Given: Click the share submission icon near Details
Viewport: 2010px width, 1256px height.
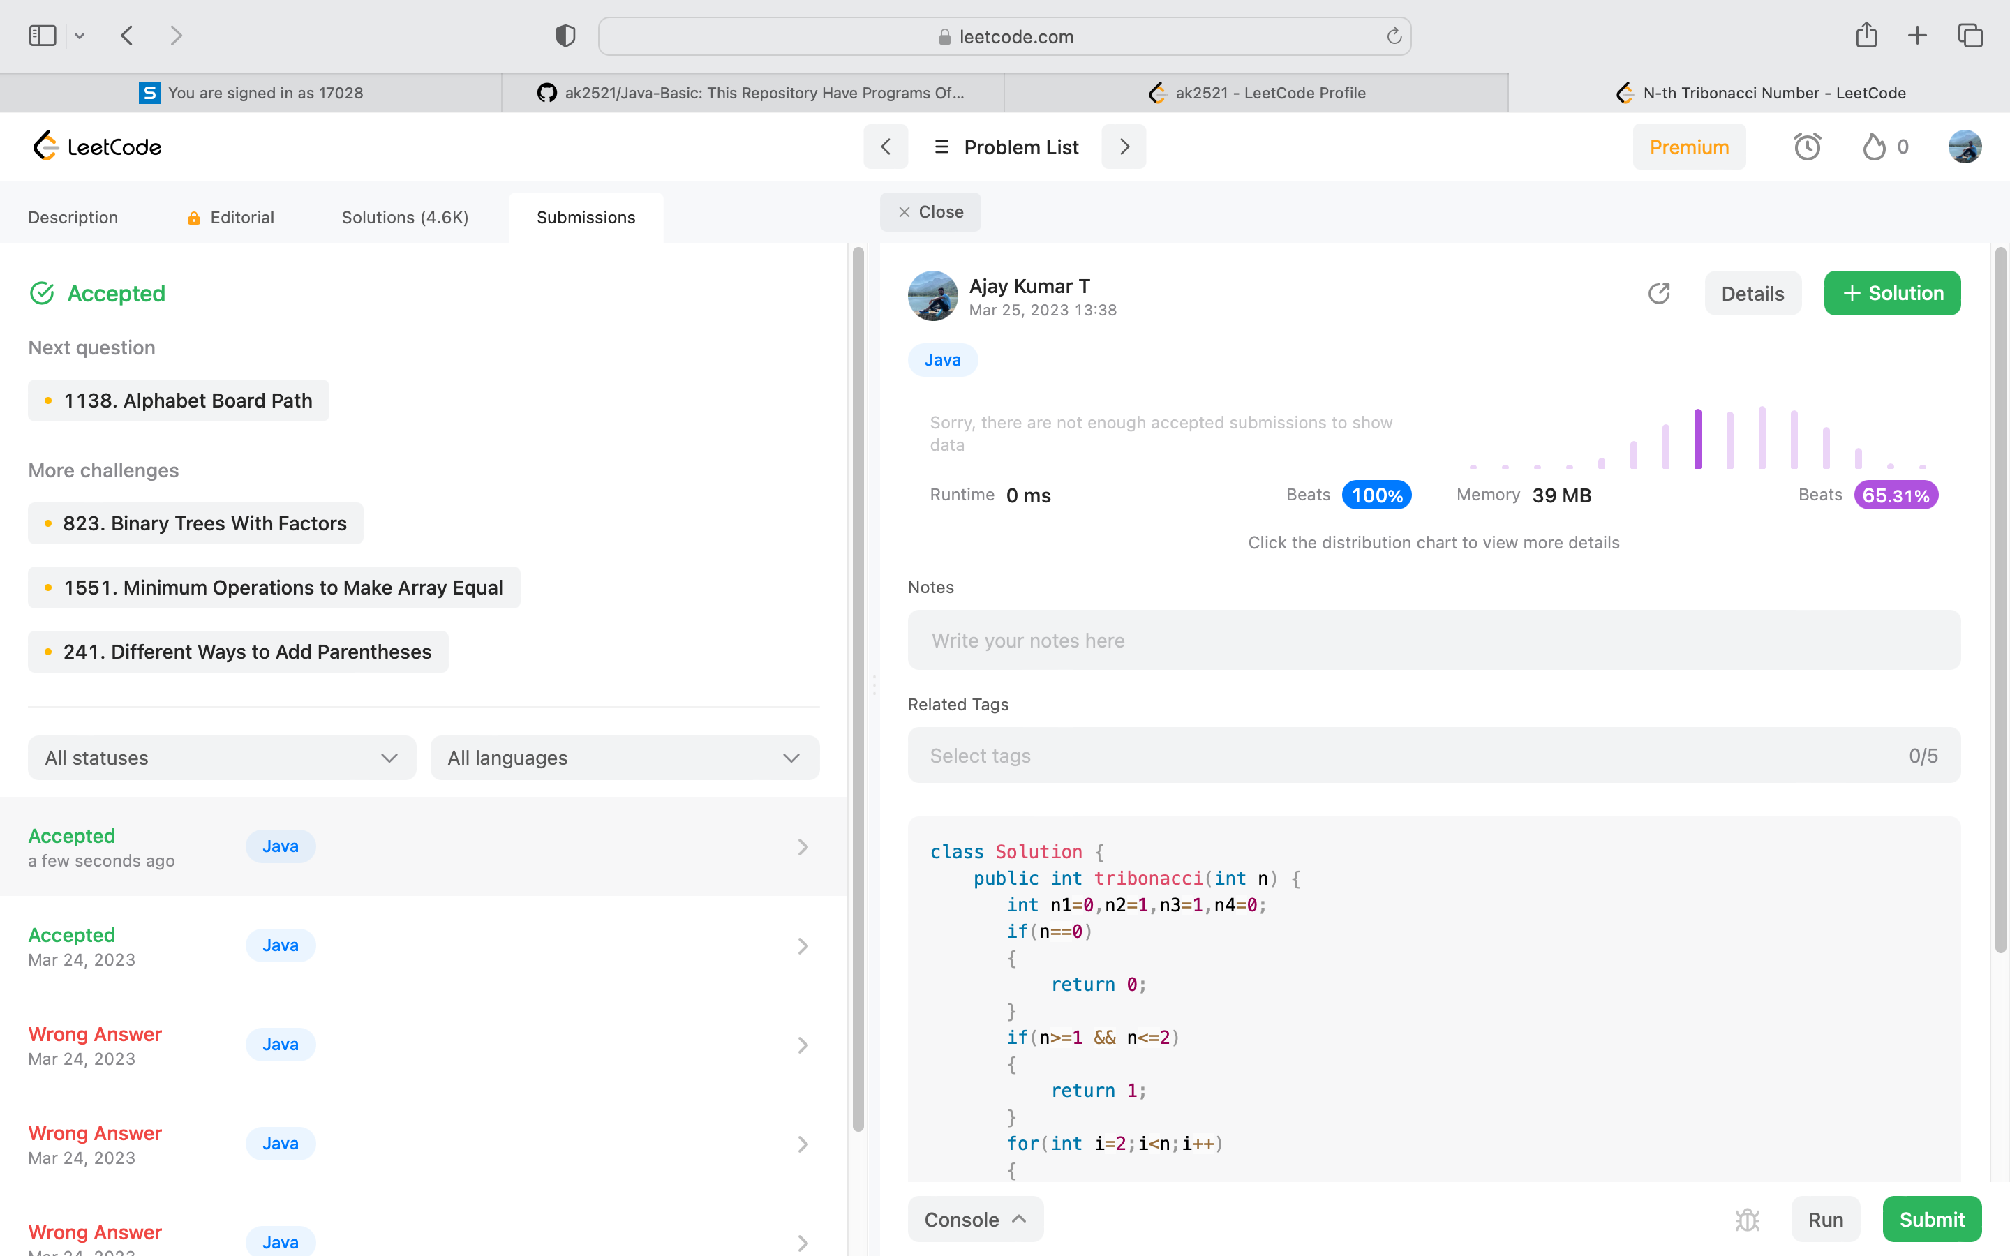Looking at the screenshot, I should coord(1659,293).
